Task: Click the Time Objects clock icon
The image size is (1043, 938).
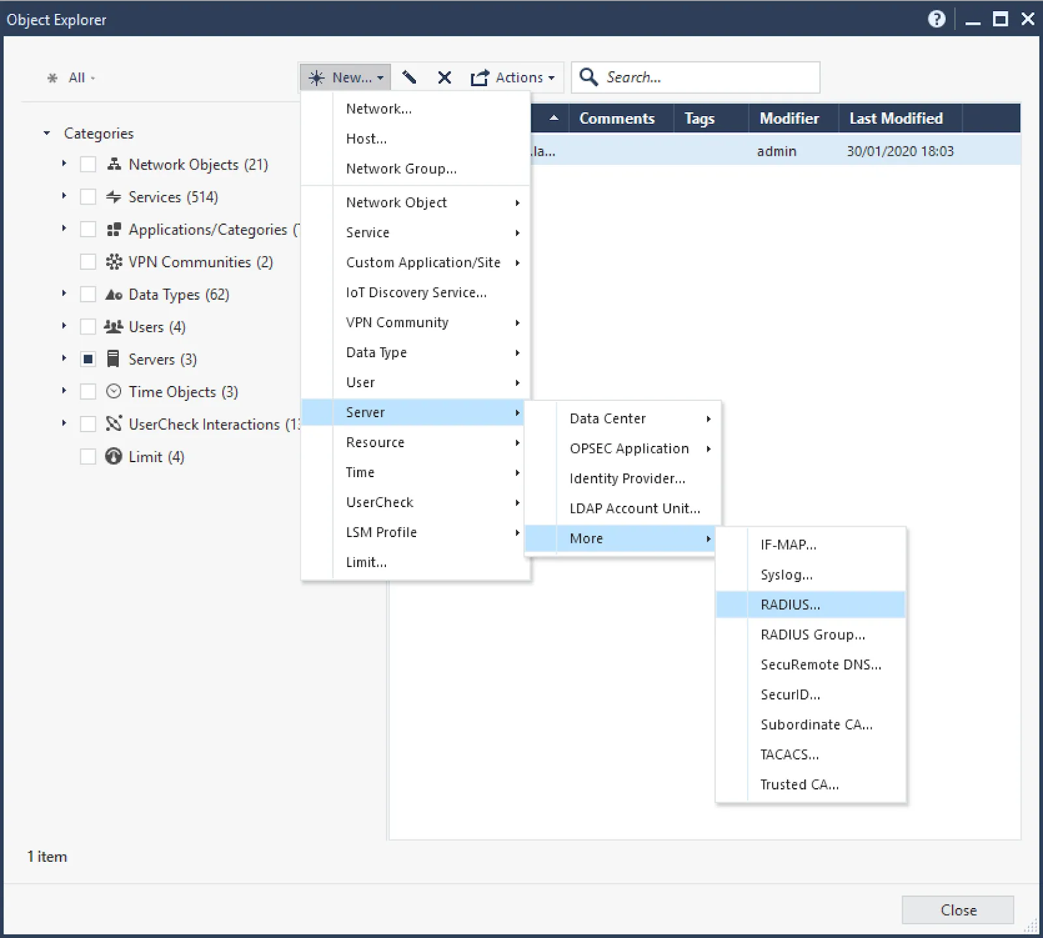Action: click(x=113, y=391)
